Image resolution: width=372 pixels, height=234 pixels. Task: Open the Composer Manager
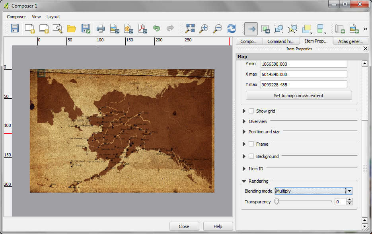click(x=58, y=29)
